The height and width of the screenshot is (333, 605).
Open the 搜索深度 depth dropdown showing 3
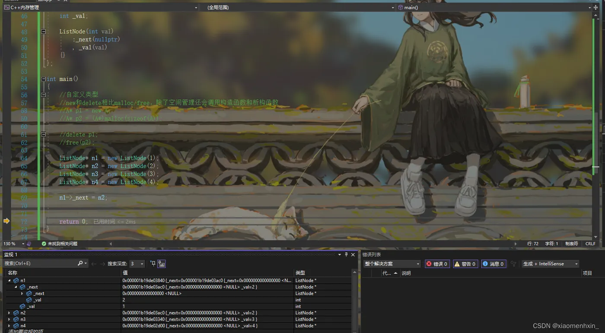pyautogui.click(x=137, y=264)
